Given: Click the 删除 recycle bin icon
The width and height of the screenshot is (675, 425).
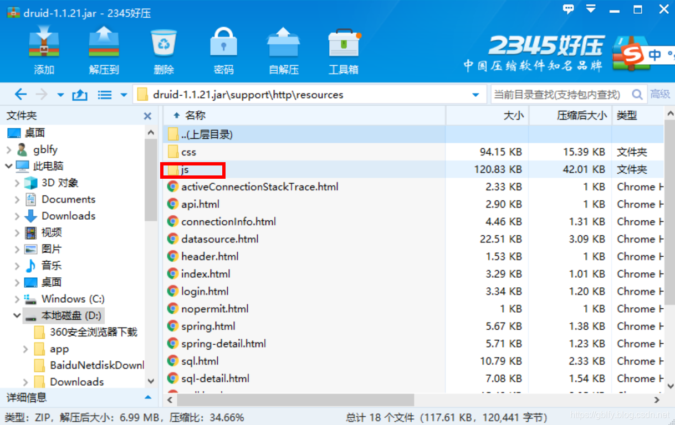Looking at the screenshot, I should coord(163,43).
